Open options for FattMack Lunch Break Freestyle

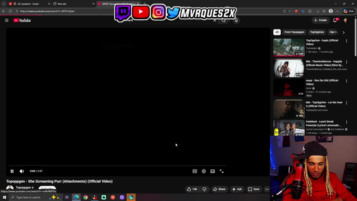click(346, 122)
